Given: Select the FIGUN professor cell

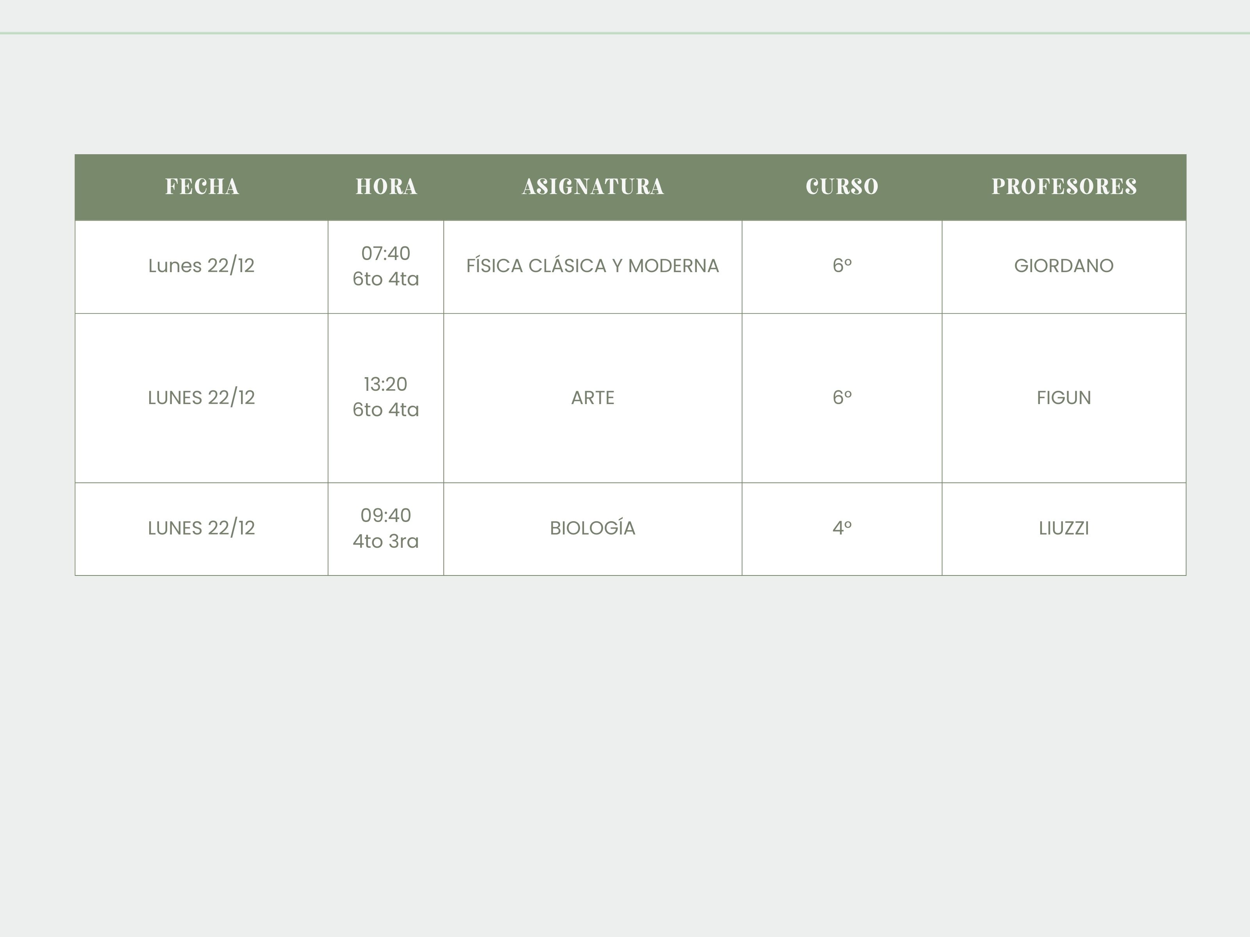Looking at the screenshot, I should [1064, 397].
